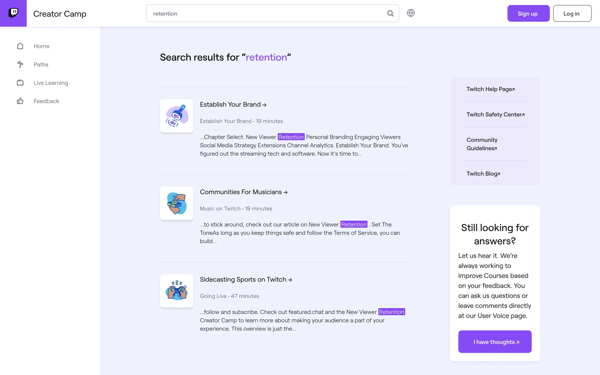Click in the search box containing "retention"
The image size is (600, 375).
coord(266,13)
